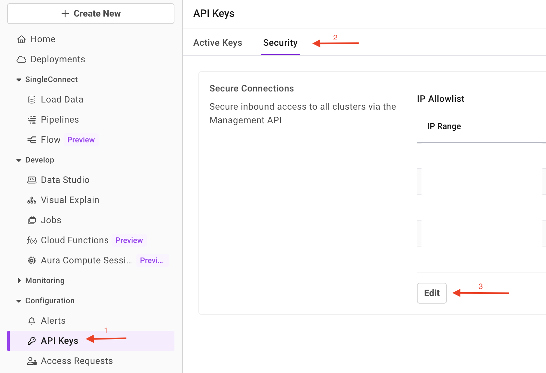546x373 pixels.
Task: Switch to the Active Keys tab
Action: tap(218, 42)
